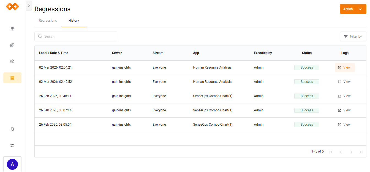View logs for 26 Feb 03:48:11 run
Image resolution: width=370 pixels, height=172 pixels.
tap(344, 96)
